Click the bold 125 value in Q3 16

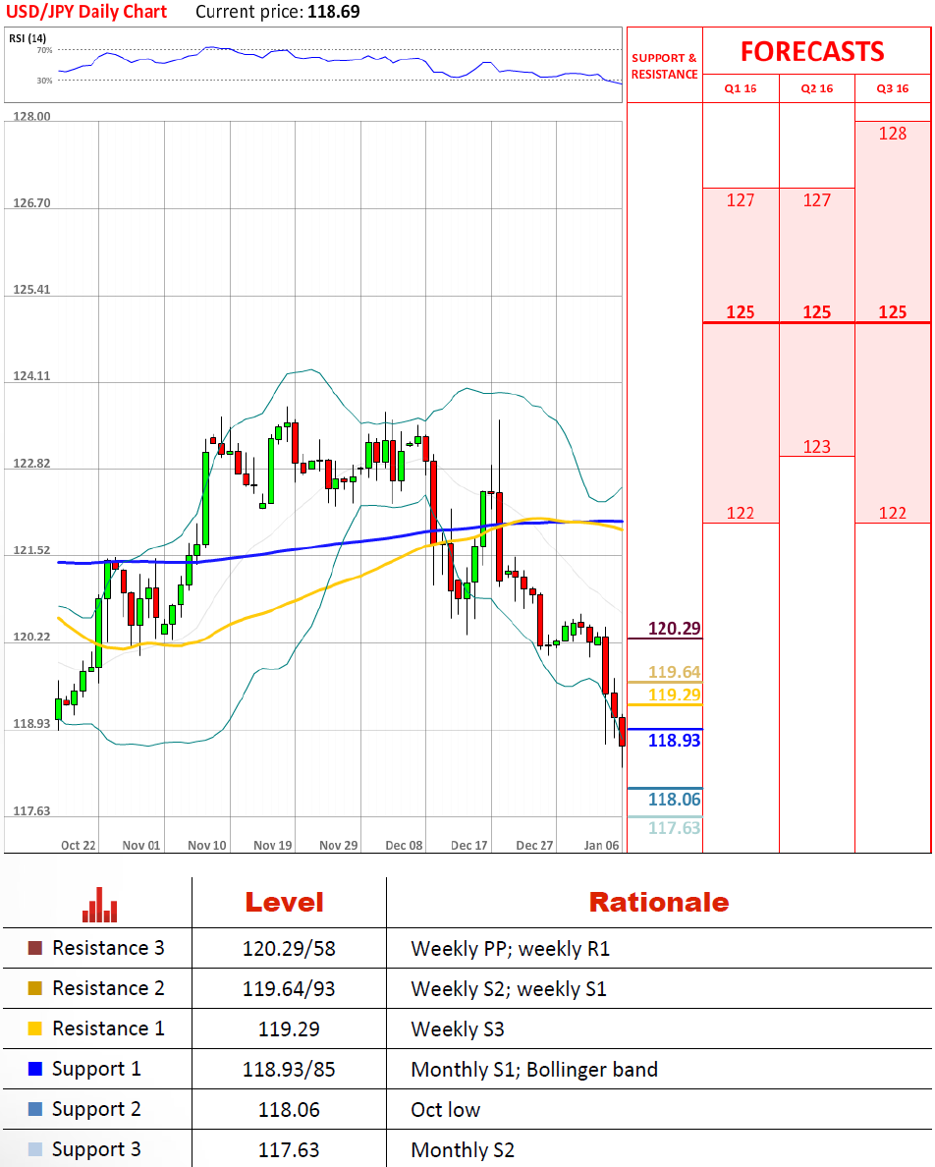coord(893,311)
